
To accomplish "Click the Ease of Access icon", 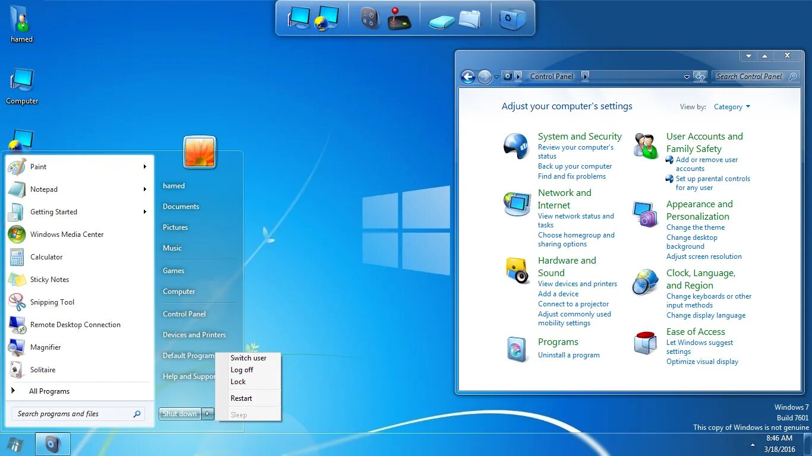I will [x=645, y=343].
